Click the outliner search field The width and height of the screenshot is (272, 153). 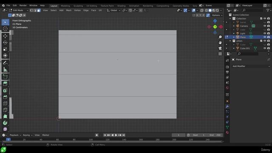coord(252,10)
